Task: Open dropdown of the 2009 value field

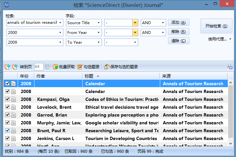Action: [60, 42]
